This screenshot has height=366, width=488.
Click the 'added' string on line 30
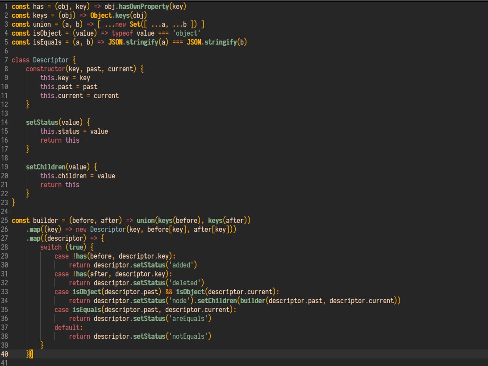click(x=181, y=265)
